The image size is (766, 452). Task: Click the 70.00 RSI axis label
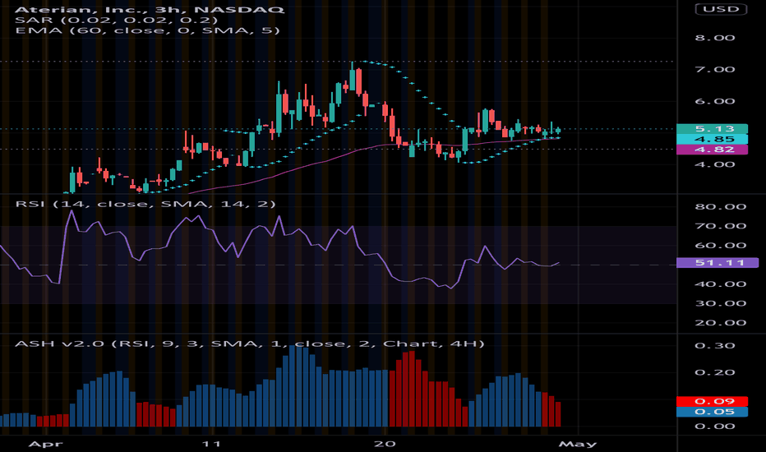(721, 226)
